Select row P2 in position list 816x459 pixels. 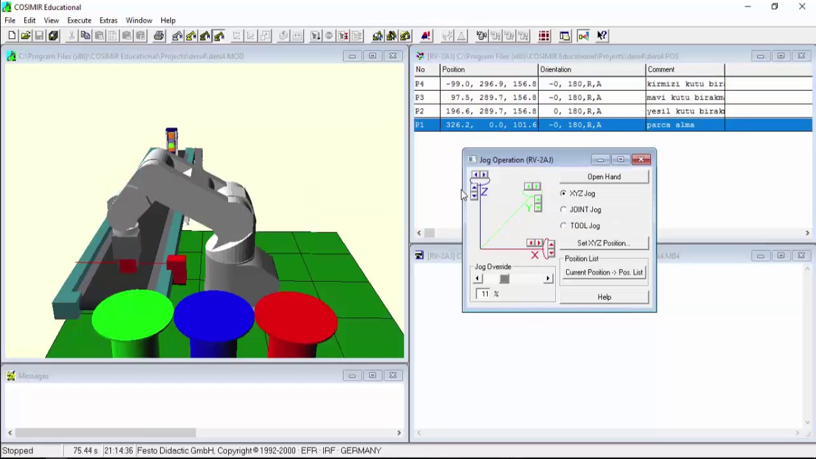pyautogui.click(x=613, y=111)
